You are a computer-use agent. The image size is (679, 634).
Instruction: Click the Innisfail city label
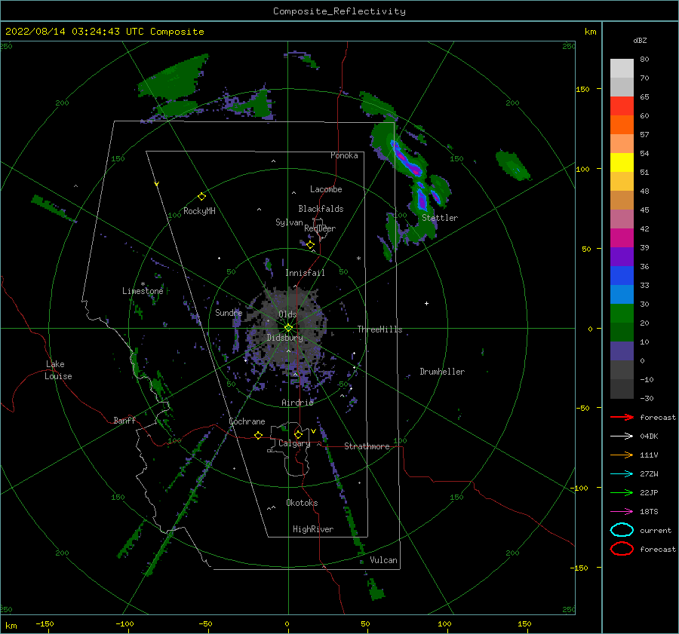point(305,273)
